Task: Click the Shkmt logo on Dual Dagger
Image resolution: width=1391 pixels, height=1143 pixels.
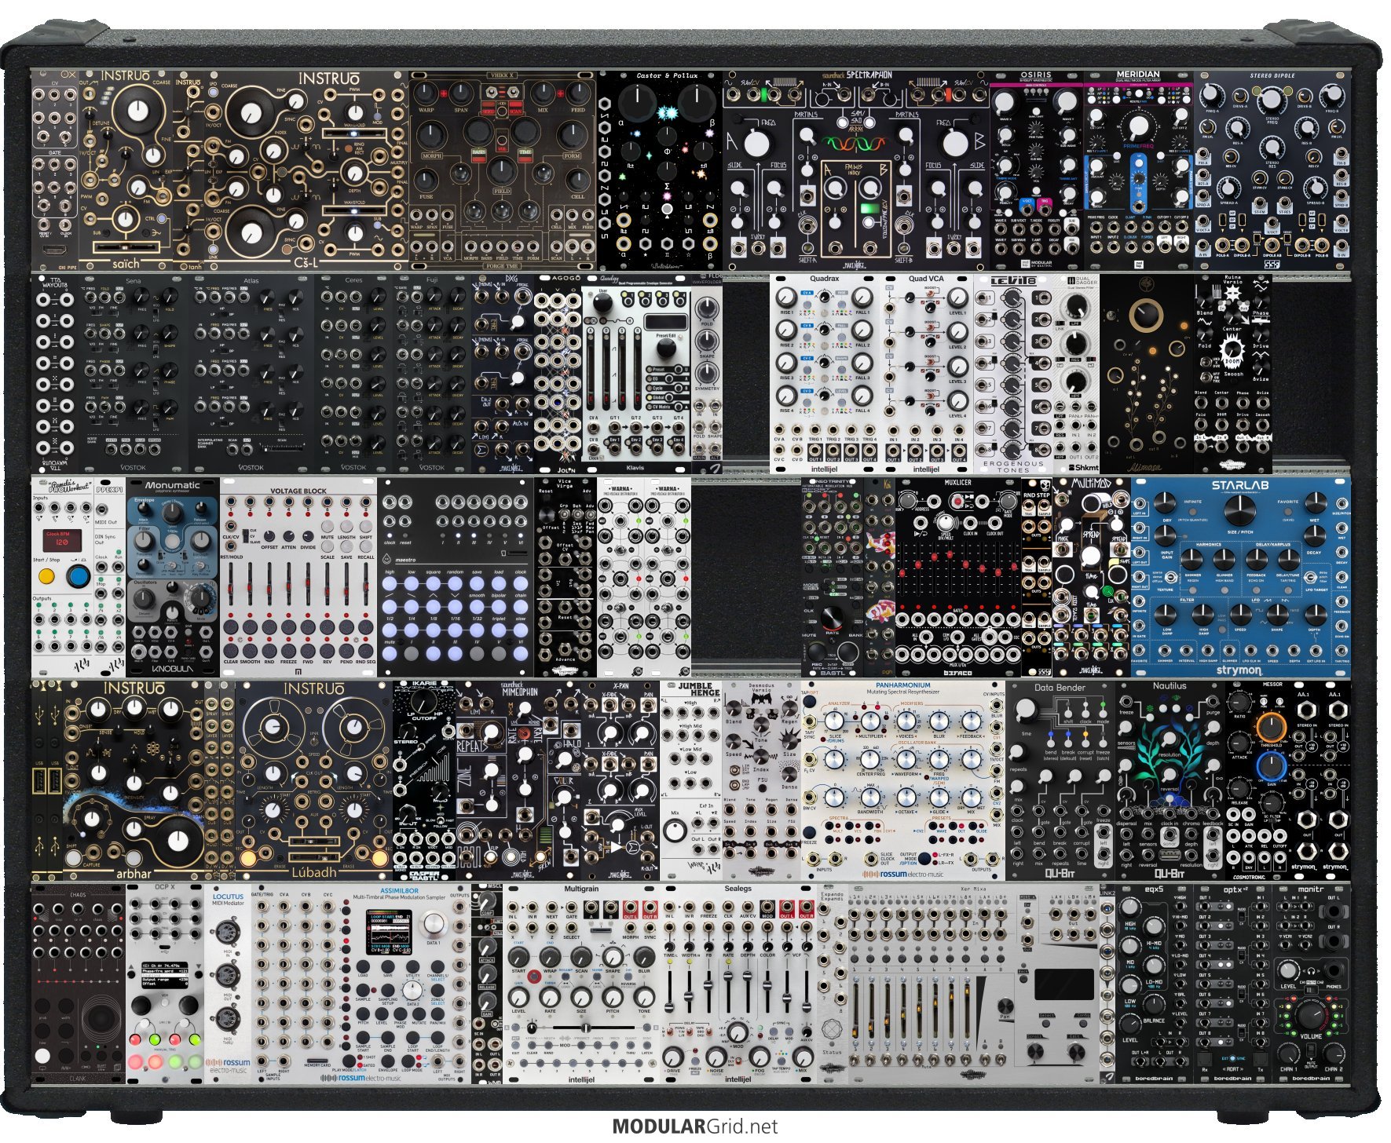Action: [x=1082, y=468]
